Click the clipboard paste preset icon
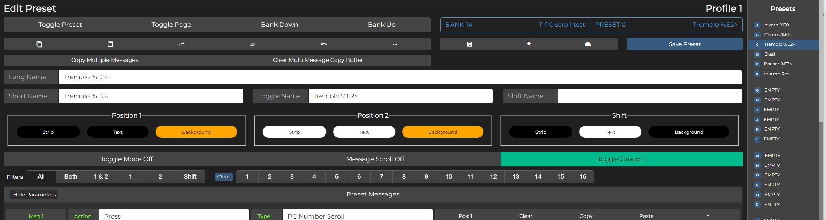 click(x=110, y=44)
